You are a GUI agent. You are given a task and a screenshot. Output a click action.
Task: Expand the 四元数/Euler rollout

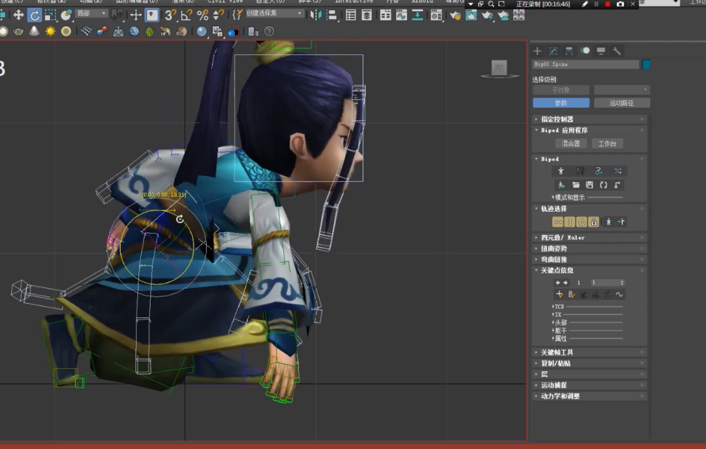tap(589, 237)
